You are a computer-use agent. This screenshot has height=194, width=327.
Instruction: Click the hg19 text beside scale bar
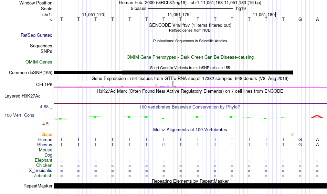coord(241,9)
